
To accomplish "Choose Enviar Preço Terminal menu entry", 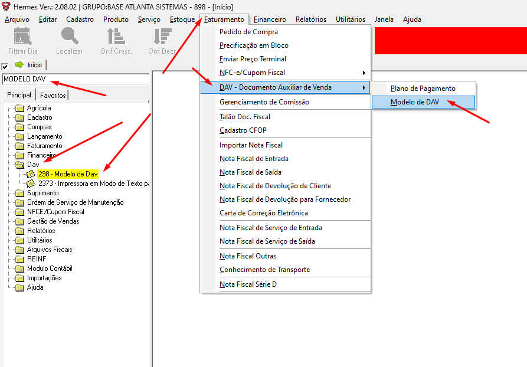I will [x=286, y=59].
